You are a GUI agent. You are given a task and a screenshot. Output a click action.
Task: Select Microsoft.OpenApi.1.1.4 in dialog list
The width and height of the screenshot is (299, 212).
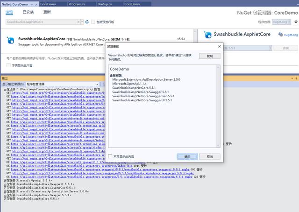pyautogui.click(x=129, y=84)
